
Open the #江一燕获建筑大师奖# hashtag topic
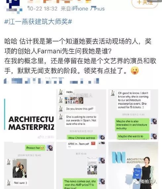tap(38, 22)
